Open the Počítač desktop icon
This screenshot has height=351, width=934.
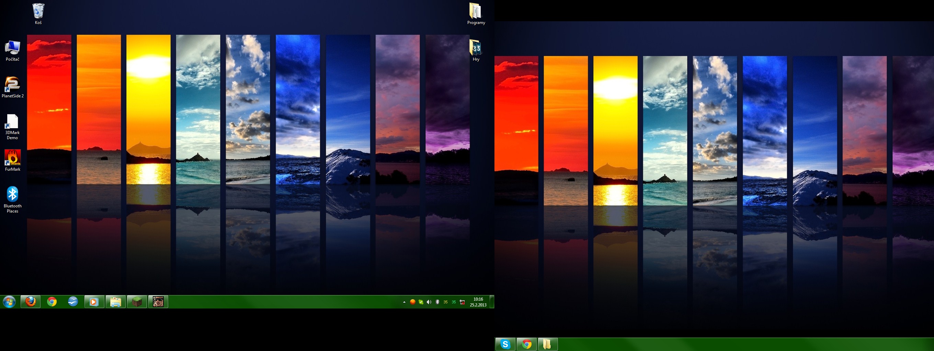pyautogui.click(x=12, y=48)
